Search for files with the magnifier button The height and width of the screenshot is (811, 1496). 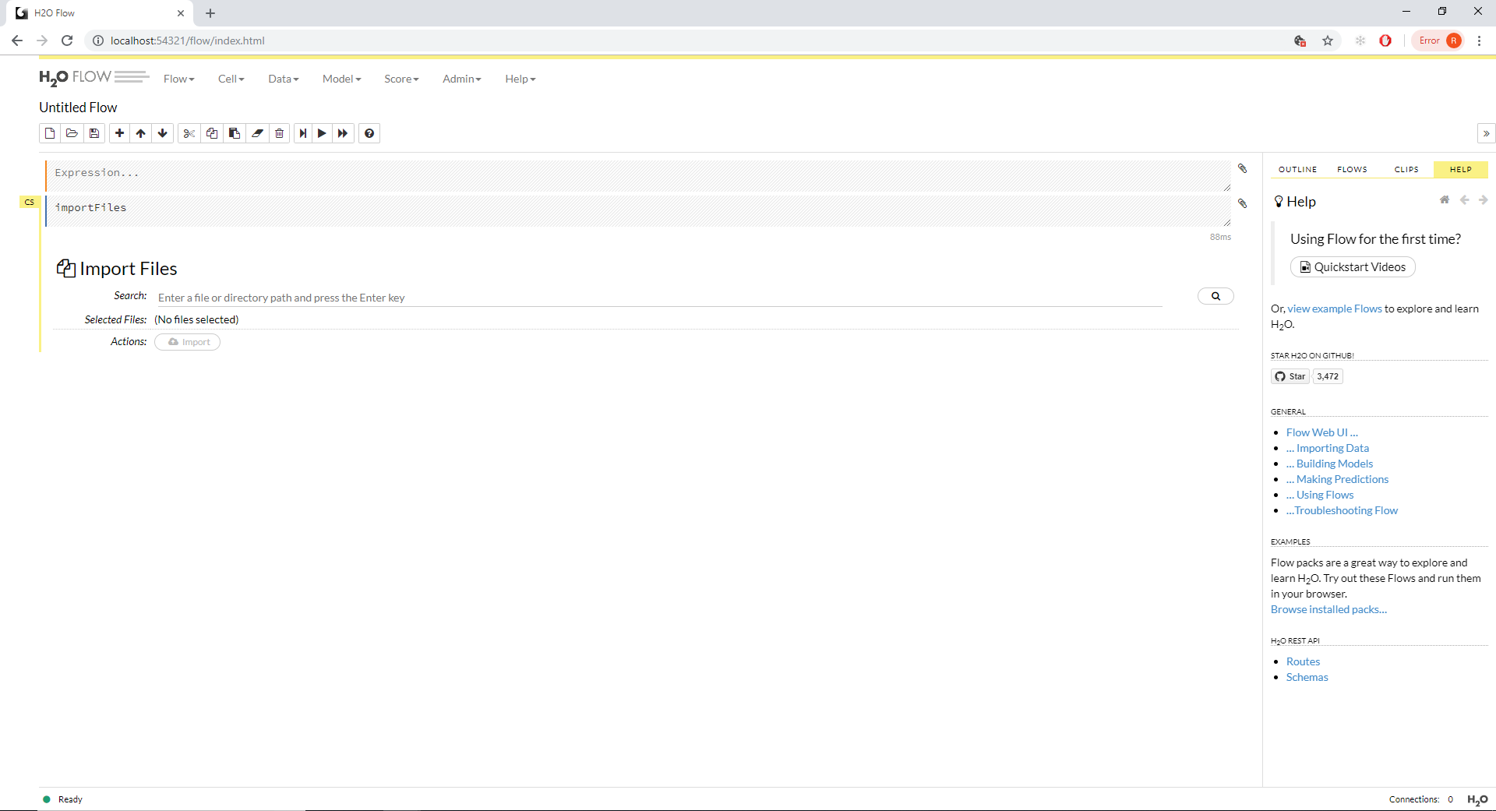pyautogui.click(x=1215, y=296)
